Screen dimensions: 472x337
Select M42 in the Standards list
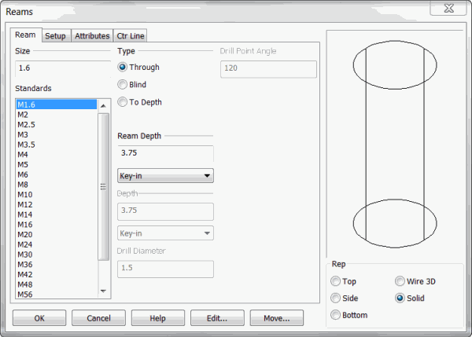[57, 274]
